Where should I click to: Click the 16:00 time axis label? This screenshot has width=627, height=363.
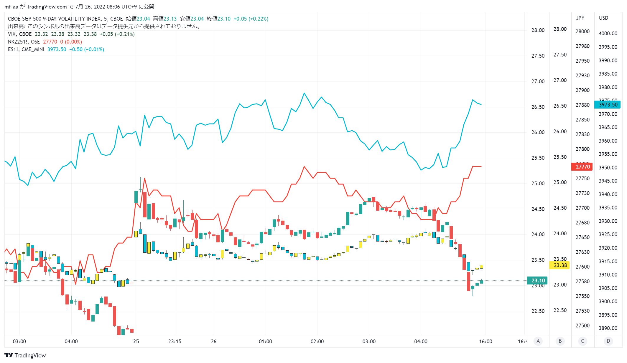(x=486, y=342)
